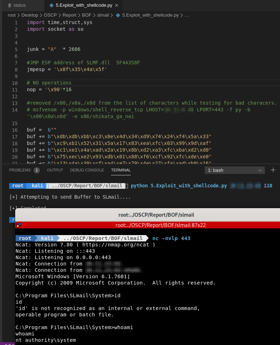Viewport: 280px width, 345px height.
Task: Click the 'nc -nvlp 443' command
Action: point(171,238)
